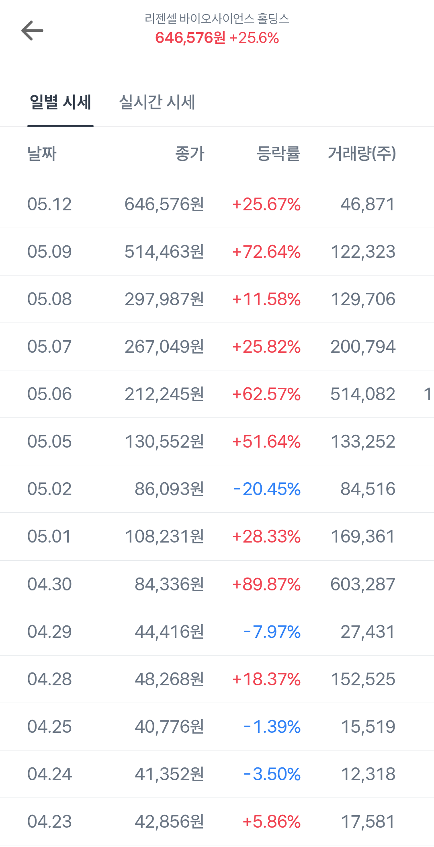Select the 05.09 row's closing price 514,463원
The image size is (434, 847).
(x=164, y=252)
